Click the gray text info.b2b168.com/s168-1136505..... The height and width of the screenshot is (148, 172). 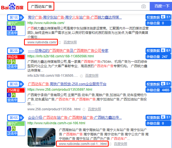pyautogui.click(x=52, y=76)
